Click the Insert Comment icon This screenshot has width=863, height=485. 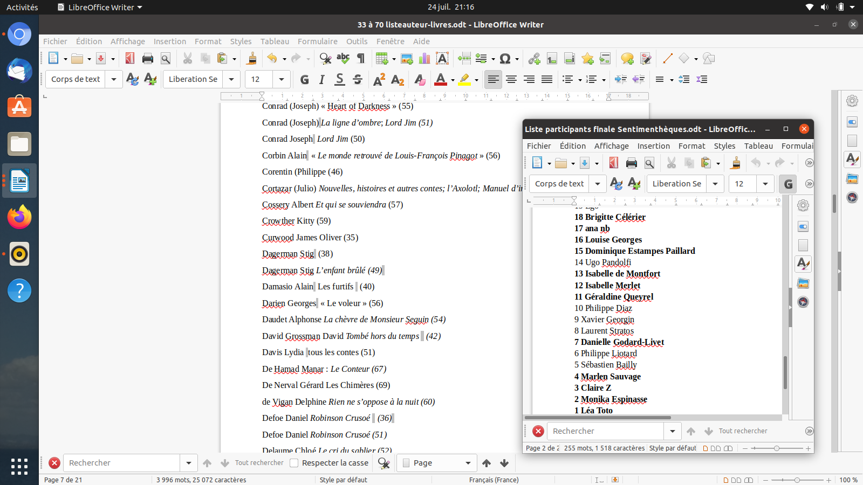[627, 59]
